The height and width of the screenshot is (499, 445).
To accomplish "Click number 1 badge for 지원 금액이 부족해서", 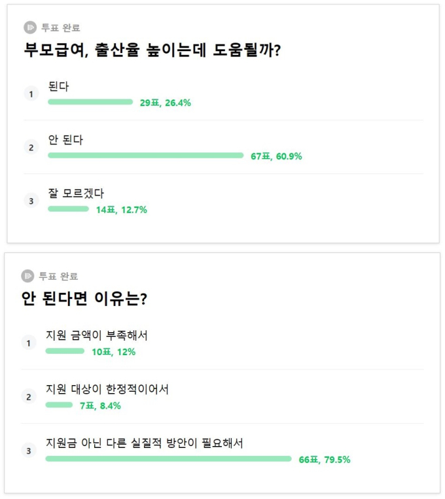I will (x=29, y=343).
